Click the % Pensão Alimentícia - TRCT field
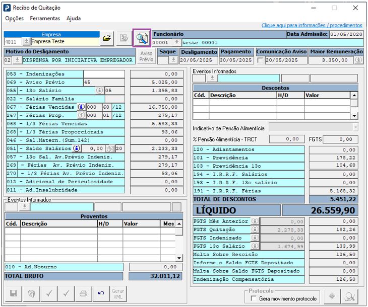Viewport: 368px width, 307px height. (x=287, y=139)
